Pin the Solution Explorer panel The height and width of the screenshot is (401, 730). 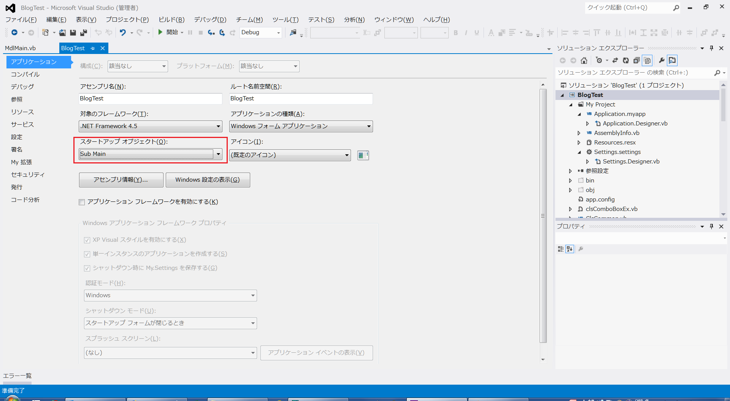[711, 48]
